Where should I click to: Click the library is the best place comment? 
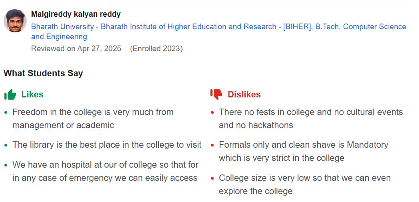[107, 145]
